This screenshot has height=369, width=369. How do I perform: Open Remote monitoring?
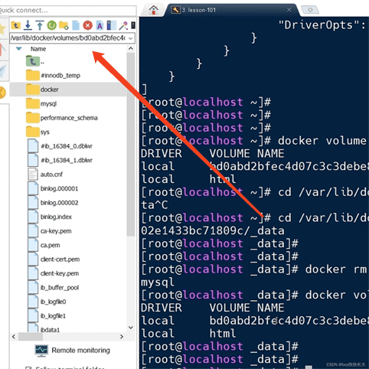click(x=73, y=351)
